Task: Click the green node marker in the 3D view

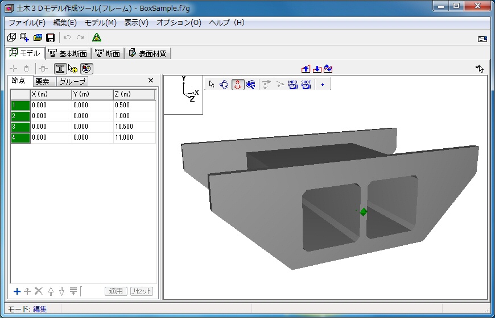Action: coord(364,212)
